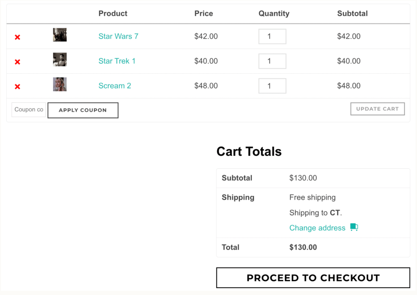Screen dimensions: 417x295
Task: Open the Star Wars 7 product link
Action: click(118, 36)
